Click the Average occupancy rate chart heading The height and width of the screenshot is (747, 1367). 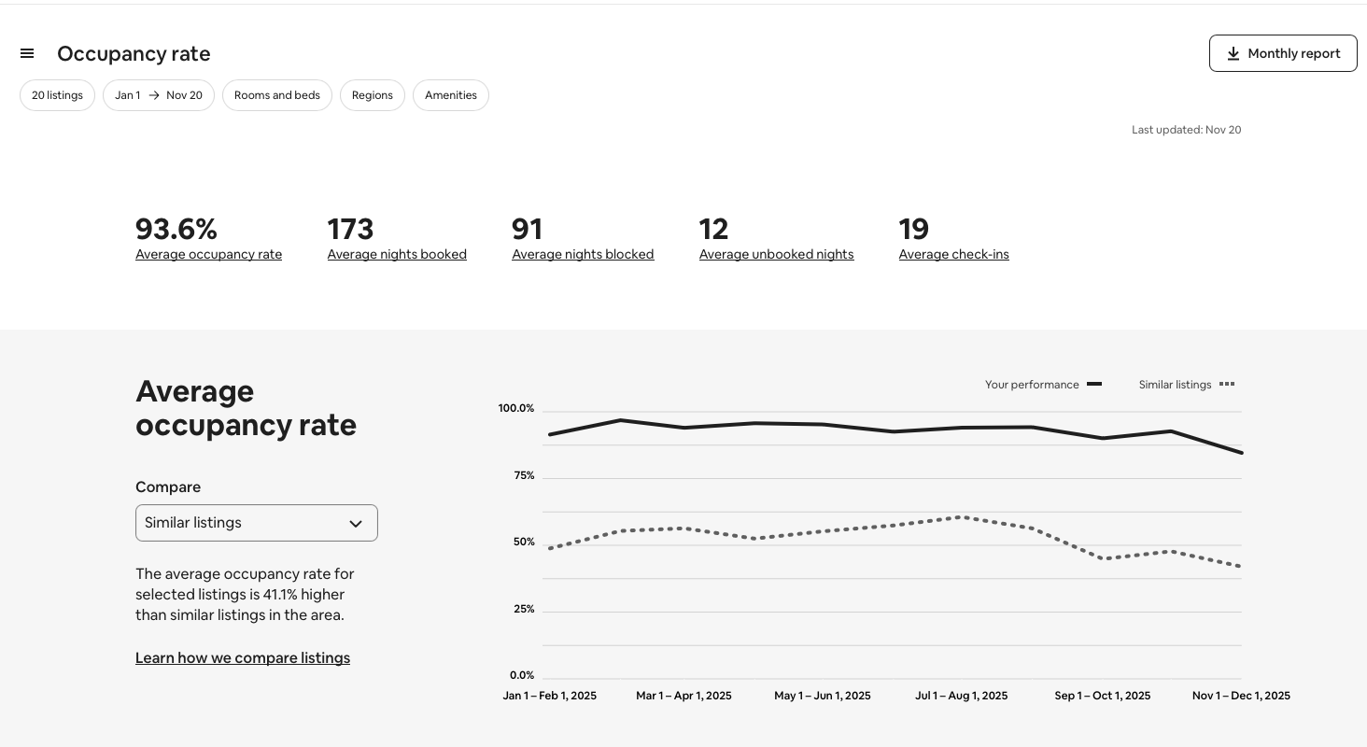click(x=246, y=408)
